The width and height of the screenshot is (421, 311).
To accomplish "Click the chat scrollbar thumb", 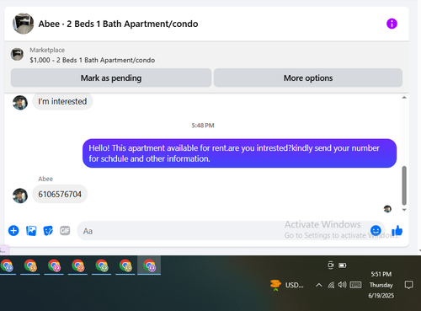I will tap(404, 185).
